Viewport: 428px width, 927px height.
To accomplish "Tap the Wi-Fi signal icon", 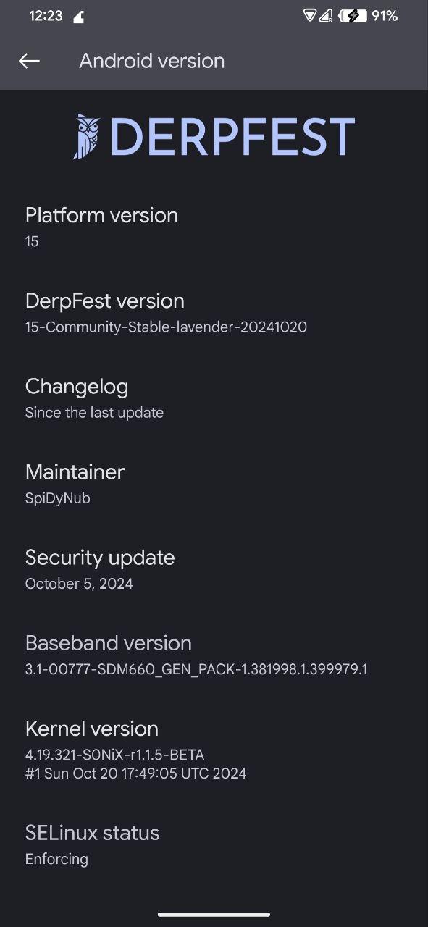I will pyautogui.click(x=310, y=16).
